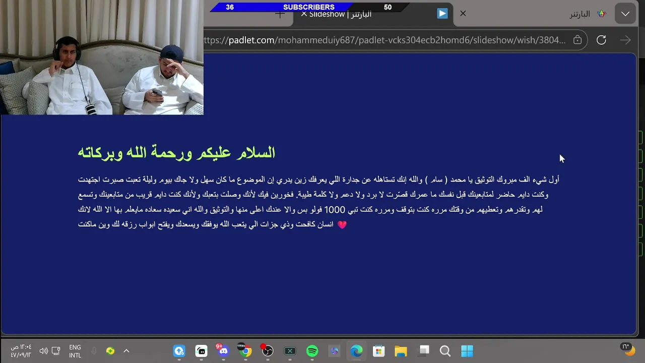Open Spotify from the taskbar
The image size is (645, 363).
click(312, 351)
